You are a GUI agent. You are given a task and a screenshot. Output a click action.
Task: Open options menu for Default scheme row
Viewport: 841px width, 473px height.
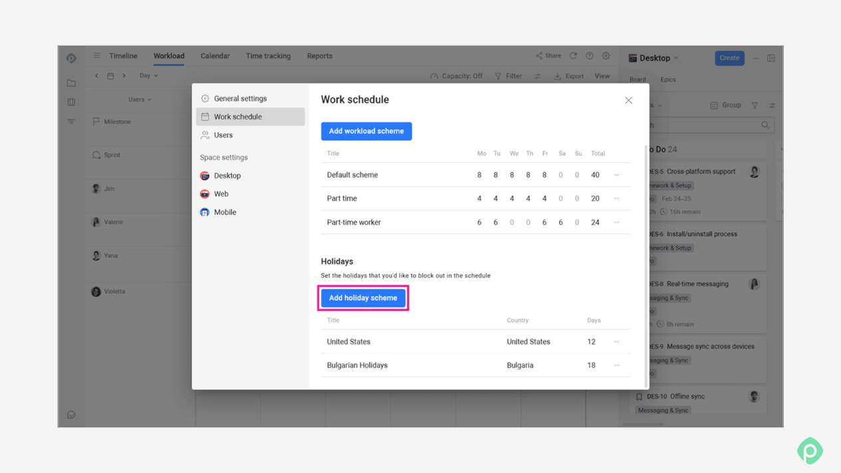(617, 175)
